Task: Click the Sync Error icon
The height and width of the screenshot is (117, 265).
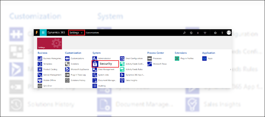Action: click(x=40, y=86)
